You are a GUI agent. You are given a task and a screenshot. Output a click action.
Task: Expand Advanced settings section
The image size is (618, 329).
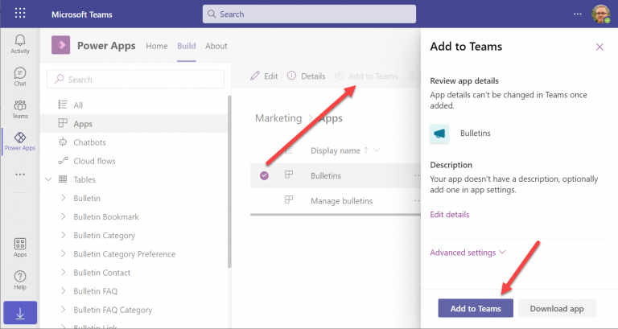tap(468, 253)
